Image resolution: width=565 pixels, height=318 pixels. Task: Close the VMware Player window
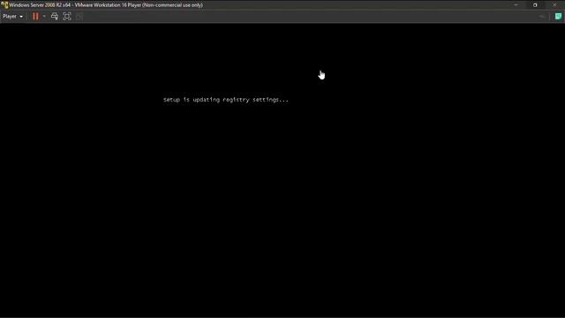pos(554,5)
